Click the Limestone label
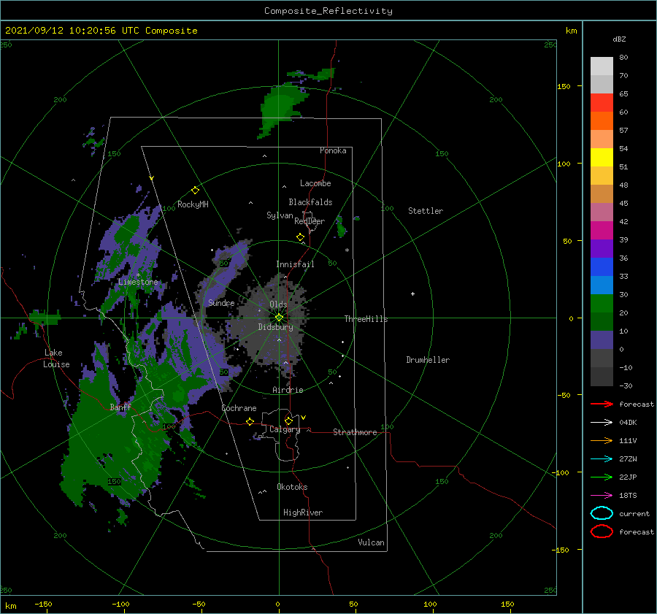657x614 pixels. 138,282
